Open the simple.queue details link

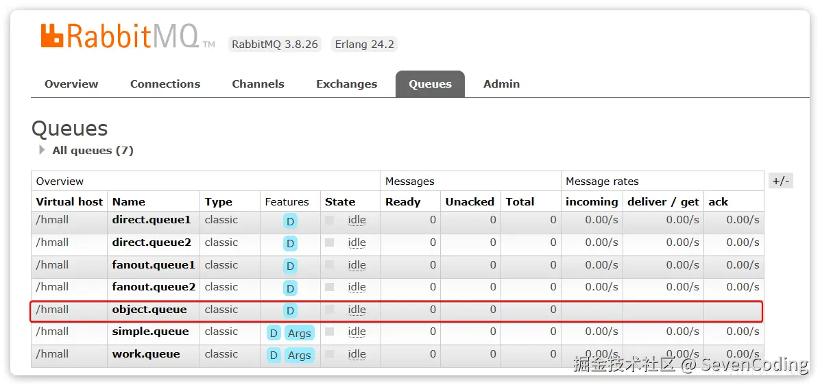pyautogui.click(x=150, y=332)
